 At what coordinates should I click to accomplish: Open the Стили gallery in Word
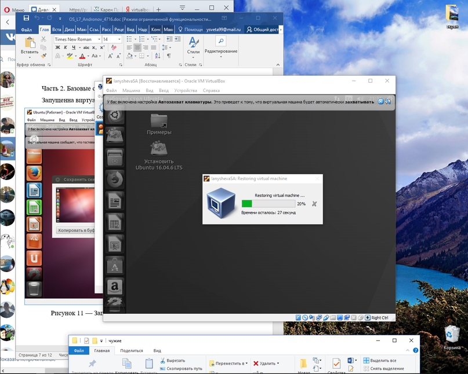pos(193,46)
